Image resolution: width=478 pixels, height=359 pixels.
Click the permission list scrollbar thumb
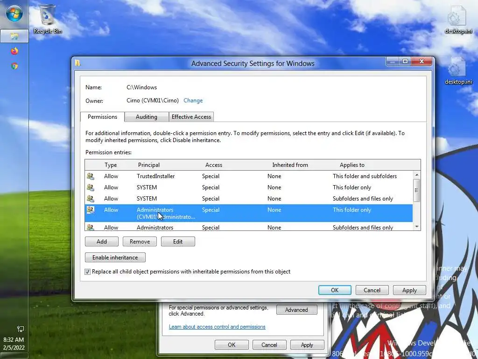(x=417, y=190)
